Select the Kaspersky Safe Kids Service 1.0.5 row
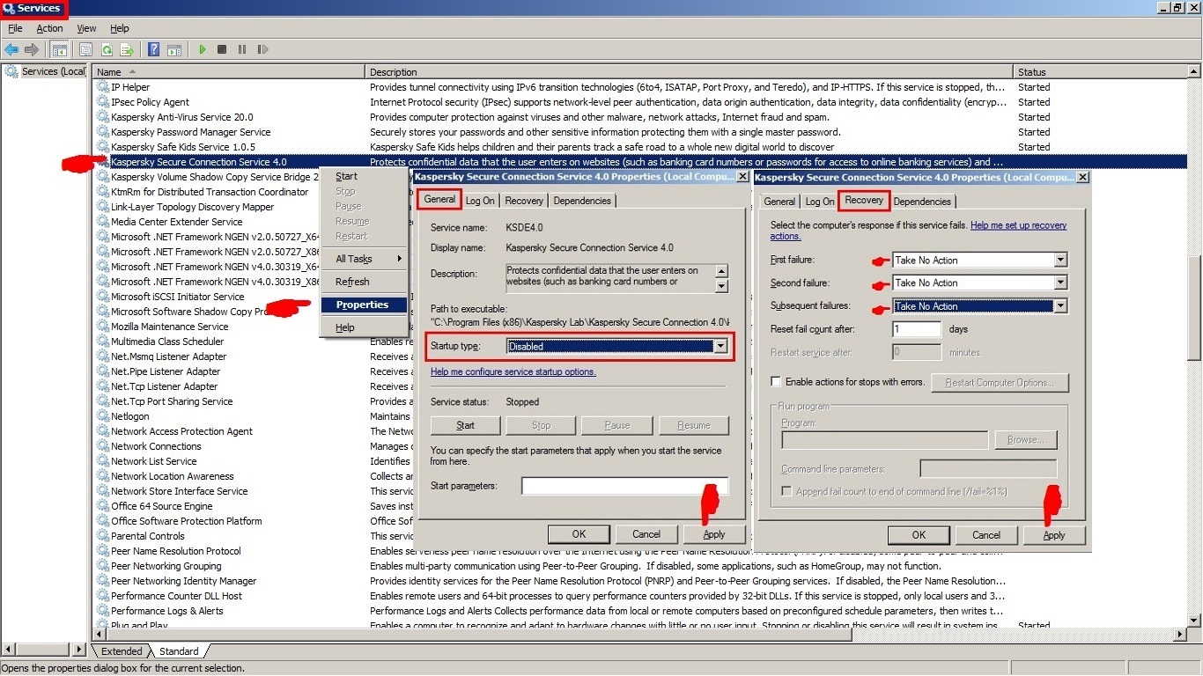Image resolution: width=1203 pixels, height=676 pixels. coord(640,147)
